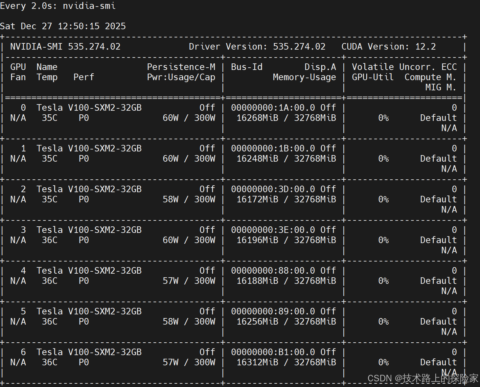
Task: Click the timestamp 'Sat Dec 27 12:50:15 2025'
Action: point(63,26)
